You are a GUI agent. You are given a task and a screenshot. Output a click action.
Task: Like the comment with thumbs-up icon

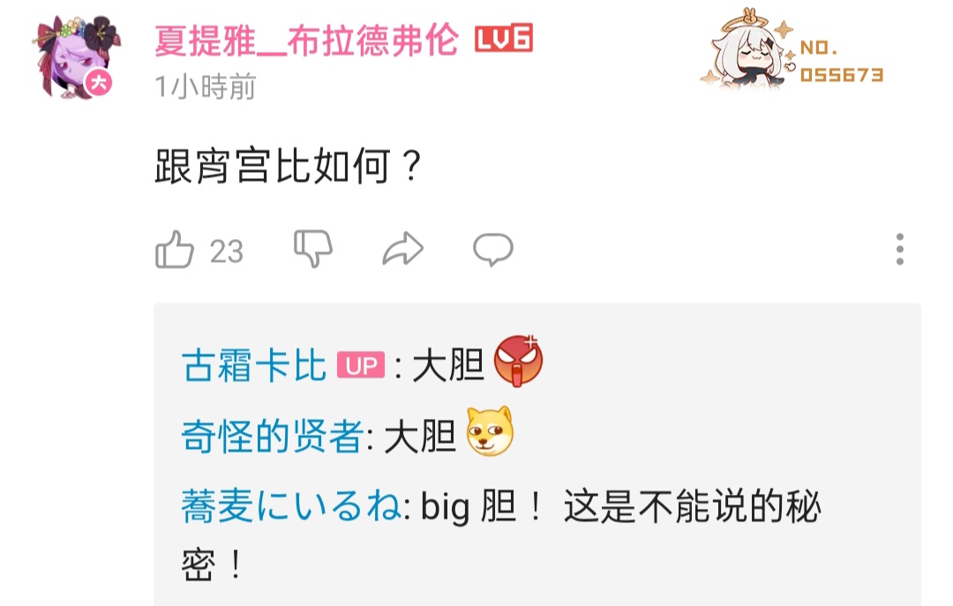(x=175, y=250)
